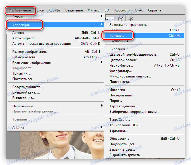Select Создать дубликат
Screen dimensions: 191x165
(55, 87)
